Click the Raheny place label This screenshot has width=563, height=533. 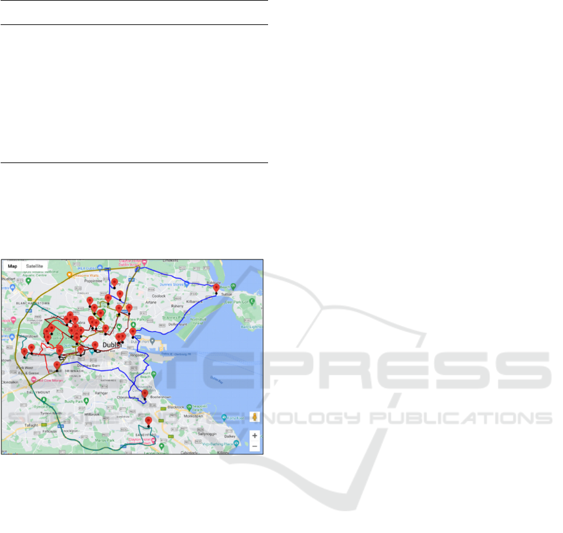[177, 306]
